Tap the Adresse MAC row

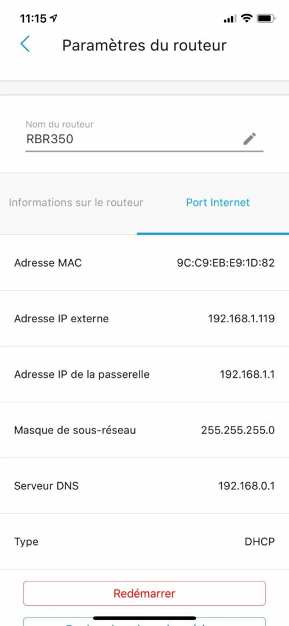pyautogui.click(x=145, y=263)
